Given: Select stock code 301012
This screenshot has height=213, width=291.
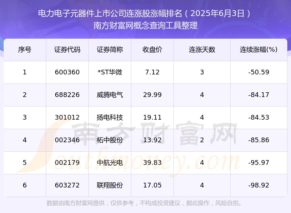Looking at the screenshot, I should (67, 117).
